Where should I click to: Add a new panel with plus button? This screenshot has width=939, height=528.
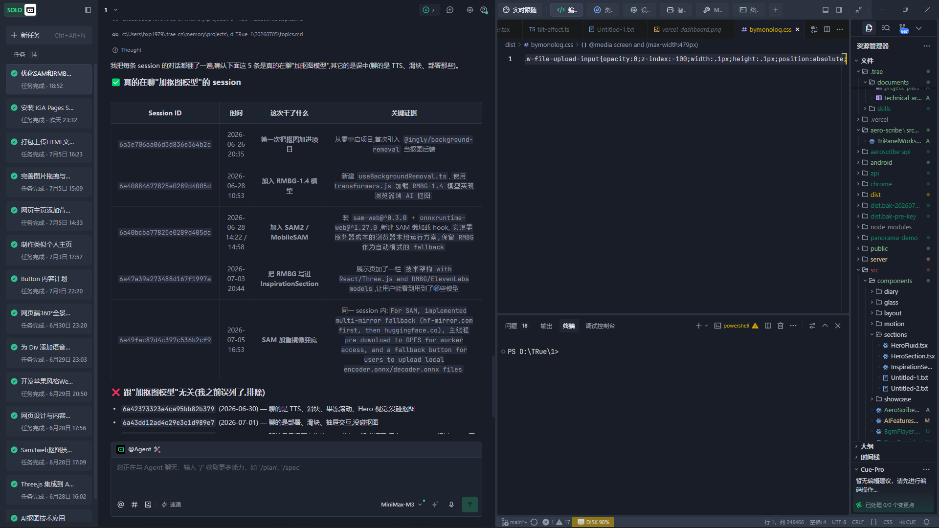[x=776, y=10]
